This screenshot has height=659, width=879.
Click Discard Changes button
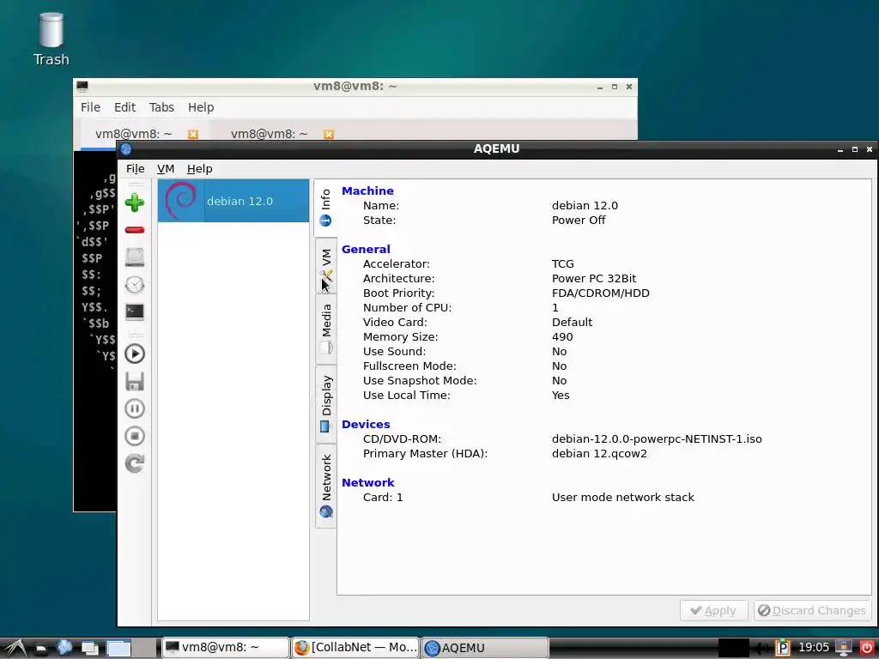point(812,610)
